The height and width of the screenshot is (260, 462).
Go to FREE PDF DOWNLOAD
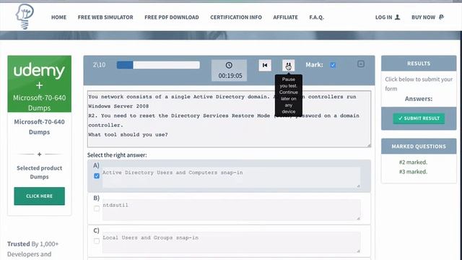pyautogui.click(x=172, y=17)
